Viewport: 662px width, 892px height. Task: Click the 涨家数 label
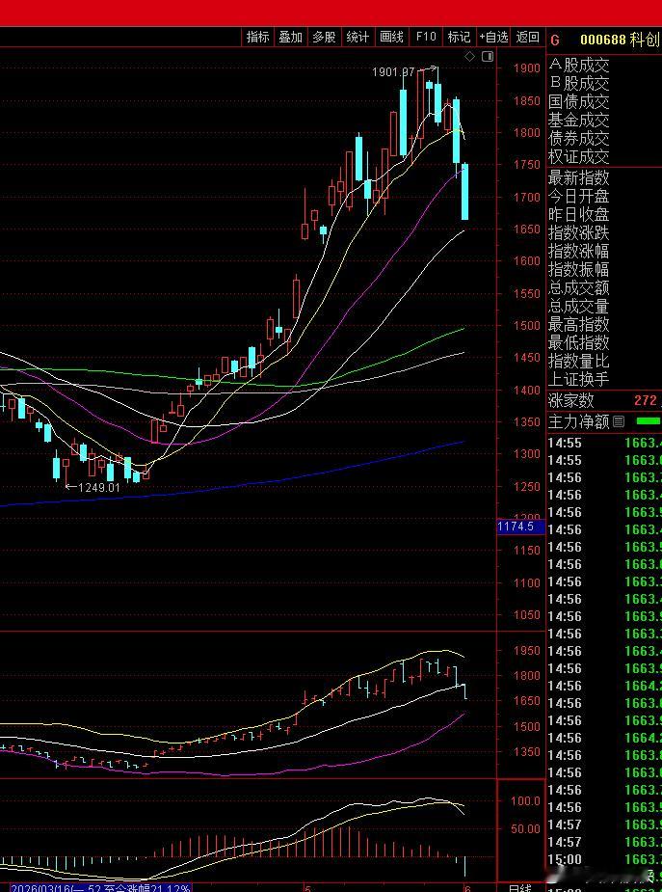[x=571, y=400]
